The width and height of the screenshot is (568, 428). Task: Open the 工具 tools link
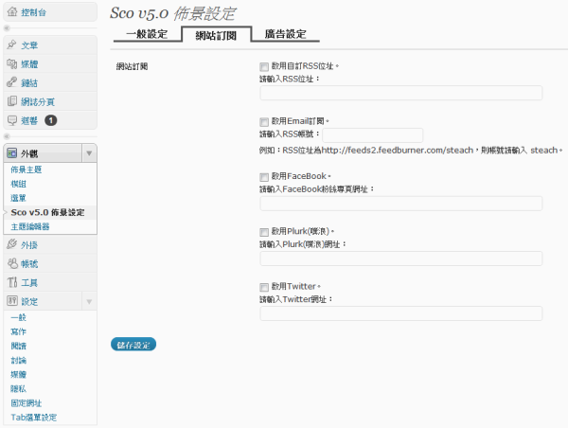[29, 283]
